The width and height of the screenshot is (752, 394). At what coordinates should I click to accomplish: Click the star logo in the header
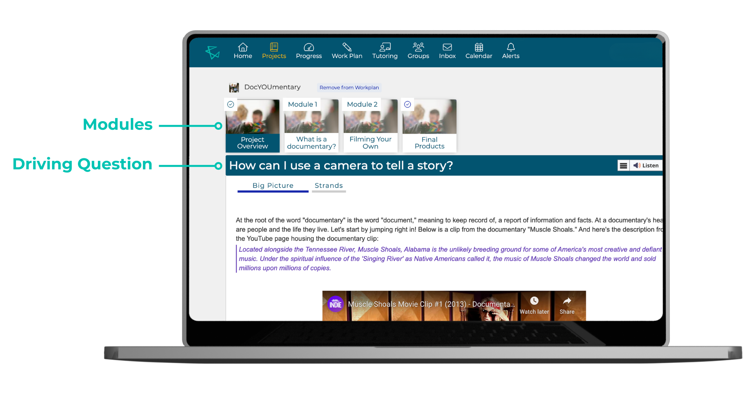pyautogui.click(x=213, y=52)
